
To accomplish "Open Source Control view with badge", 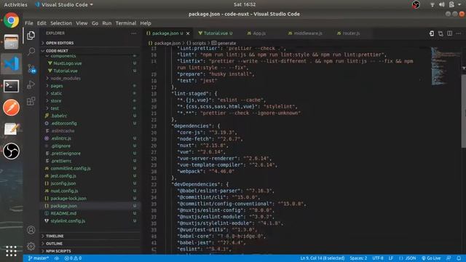I will [31, 69].
